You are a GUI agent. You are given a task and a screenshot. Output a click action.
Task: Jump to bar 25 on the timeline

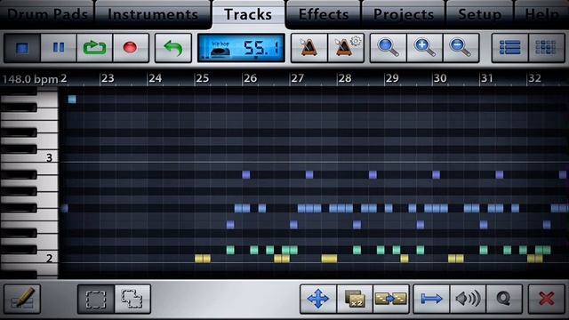[x=203, y=78]
